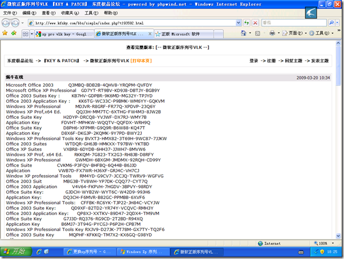Click the 登录 login link
This screenshot has height=259, width=344.
(253, 60)
